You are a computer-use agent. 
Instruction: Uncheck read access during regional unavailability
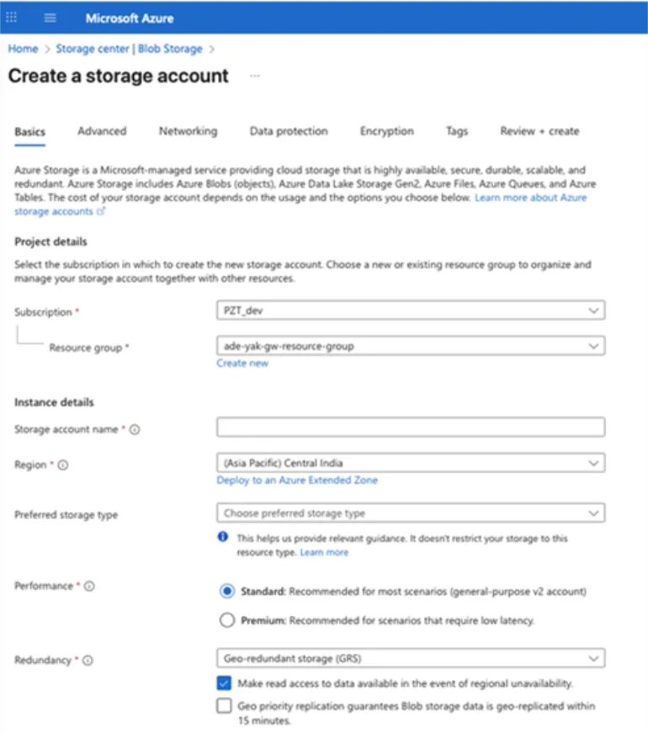point(224,683)
